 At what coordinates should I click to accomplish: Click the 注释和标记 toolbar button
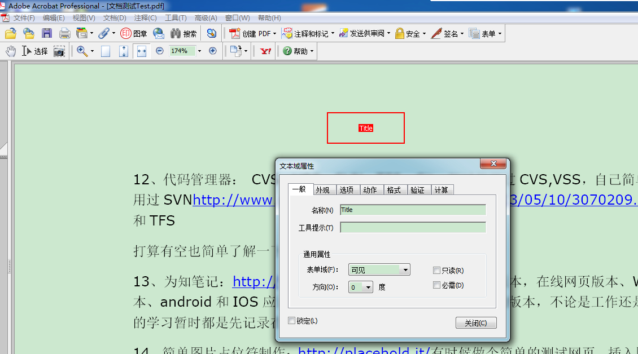click(x=305, y=33)
